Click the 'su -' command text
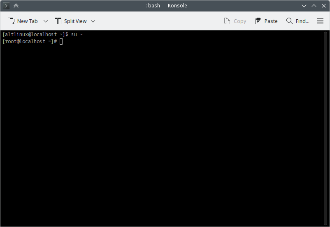This screenshot has height=227, width=330. (x=77, y=34)
